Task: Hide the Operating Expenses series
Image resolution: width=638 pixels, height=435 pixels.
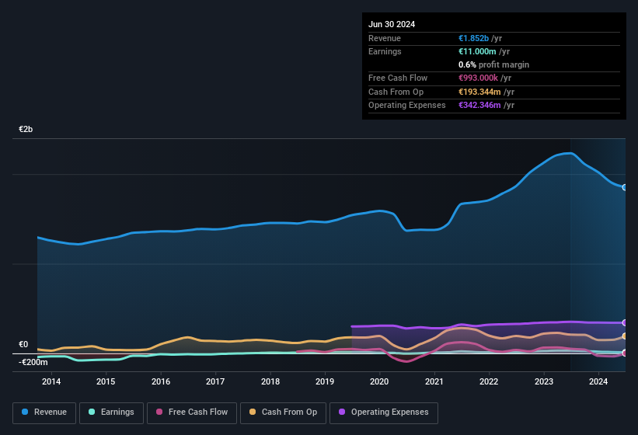Action: (x=384, y=412)
